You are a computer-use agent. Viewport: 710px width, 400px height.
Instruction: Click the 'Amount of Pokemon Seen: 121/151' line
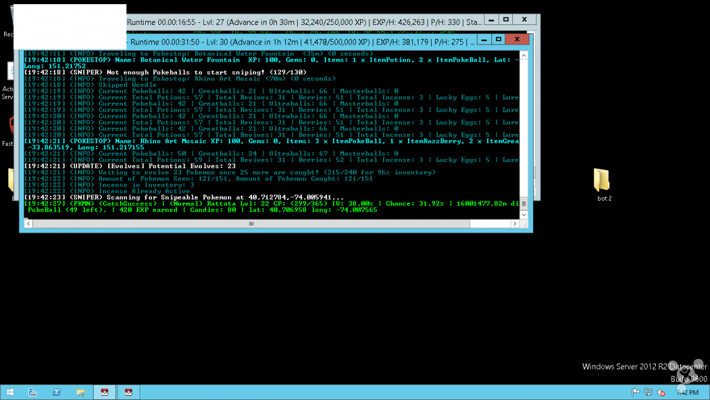[198, 179]
